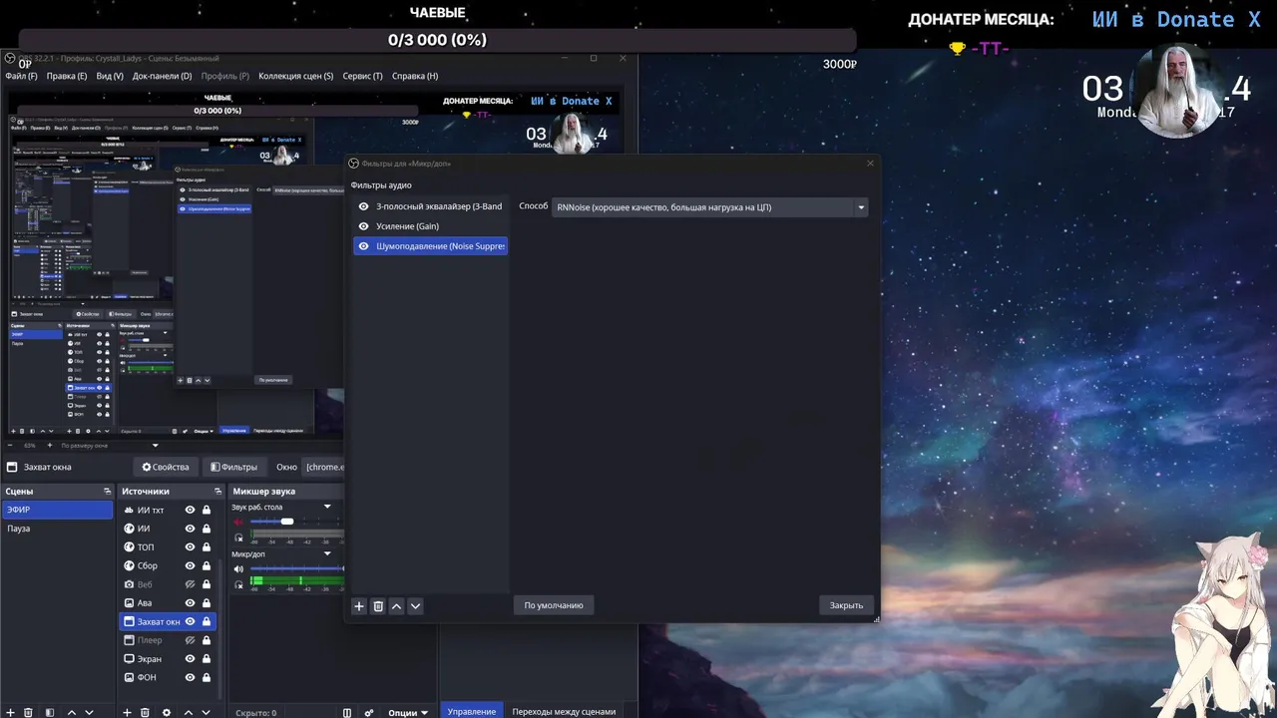Open the Файл (F) menu

point(21,76)
